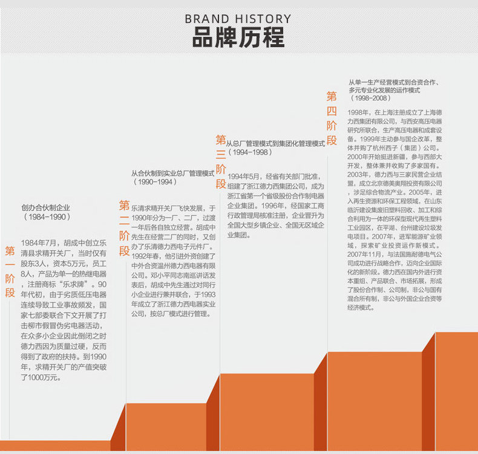
Task: Click the line starting 2003年，德力西与三家民营
Action: point(395,175)
